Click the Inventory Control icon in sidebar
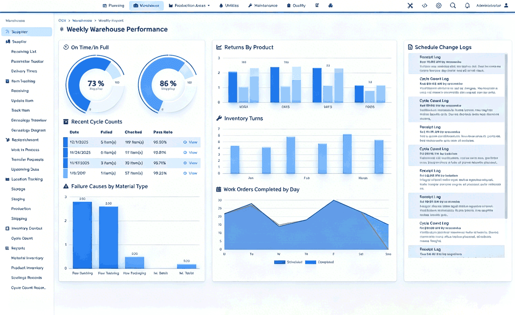The height and width of the screenshot is (315, 515). (x=7, y=228)
